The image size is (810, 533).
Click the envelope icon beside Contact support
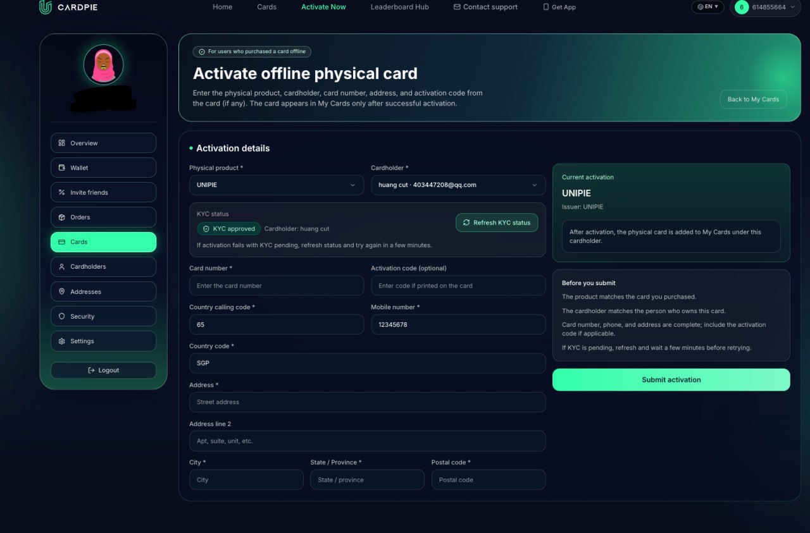(457, 7)
